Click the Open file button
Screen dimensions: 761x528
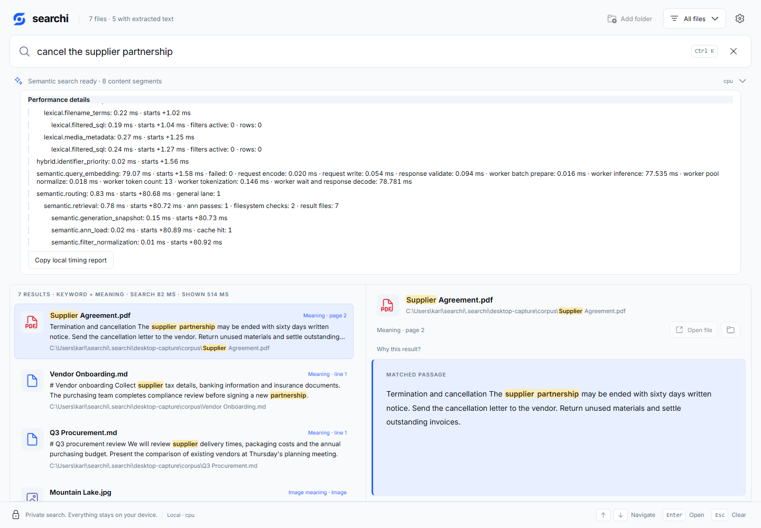[694, 330]
